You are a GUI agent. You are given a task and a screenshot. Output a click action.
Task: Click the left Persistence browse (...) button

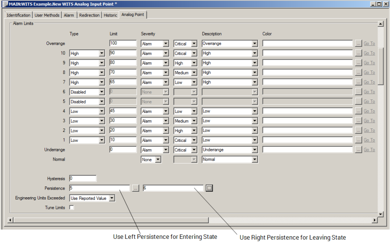coord(136,188)
